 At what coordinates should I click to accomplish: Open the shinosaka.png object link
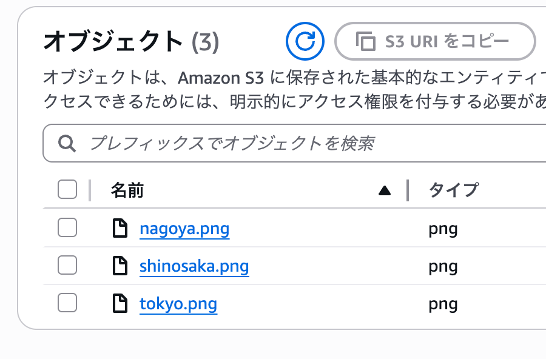194,266
